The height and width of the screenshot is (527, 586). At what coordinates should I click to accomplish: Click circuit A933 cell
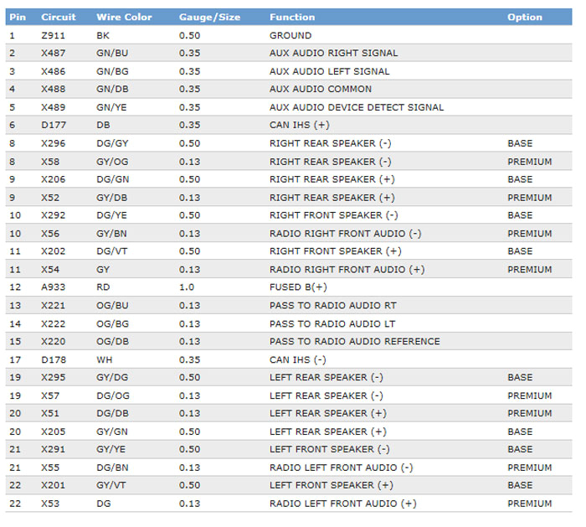click(53, 287)
